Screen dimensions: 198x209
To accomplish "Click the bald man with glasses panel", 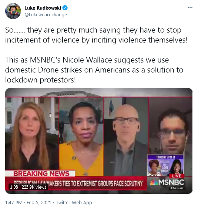I will [x=126, y=136].
